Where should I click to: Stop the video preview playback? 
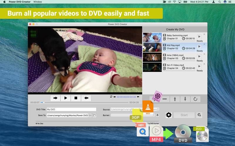click(75, 98)
